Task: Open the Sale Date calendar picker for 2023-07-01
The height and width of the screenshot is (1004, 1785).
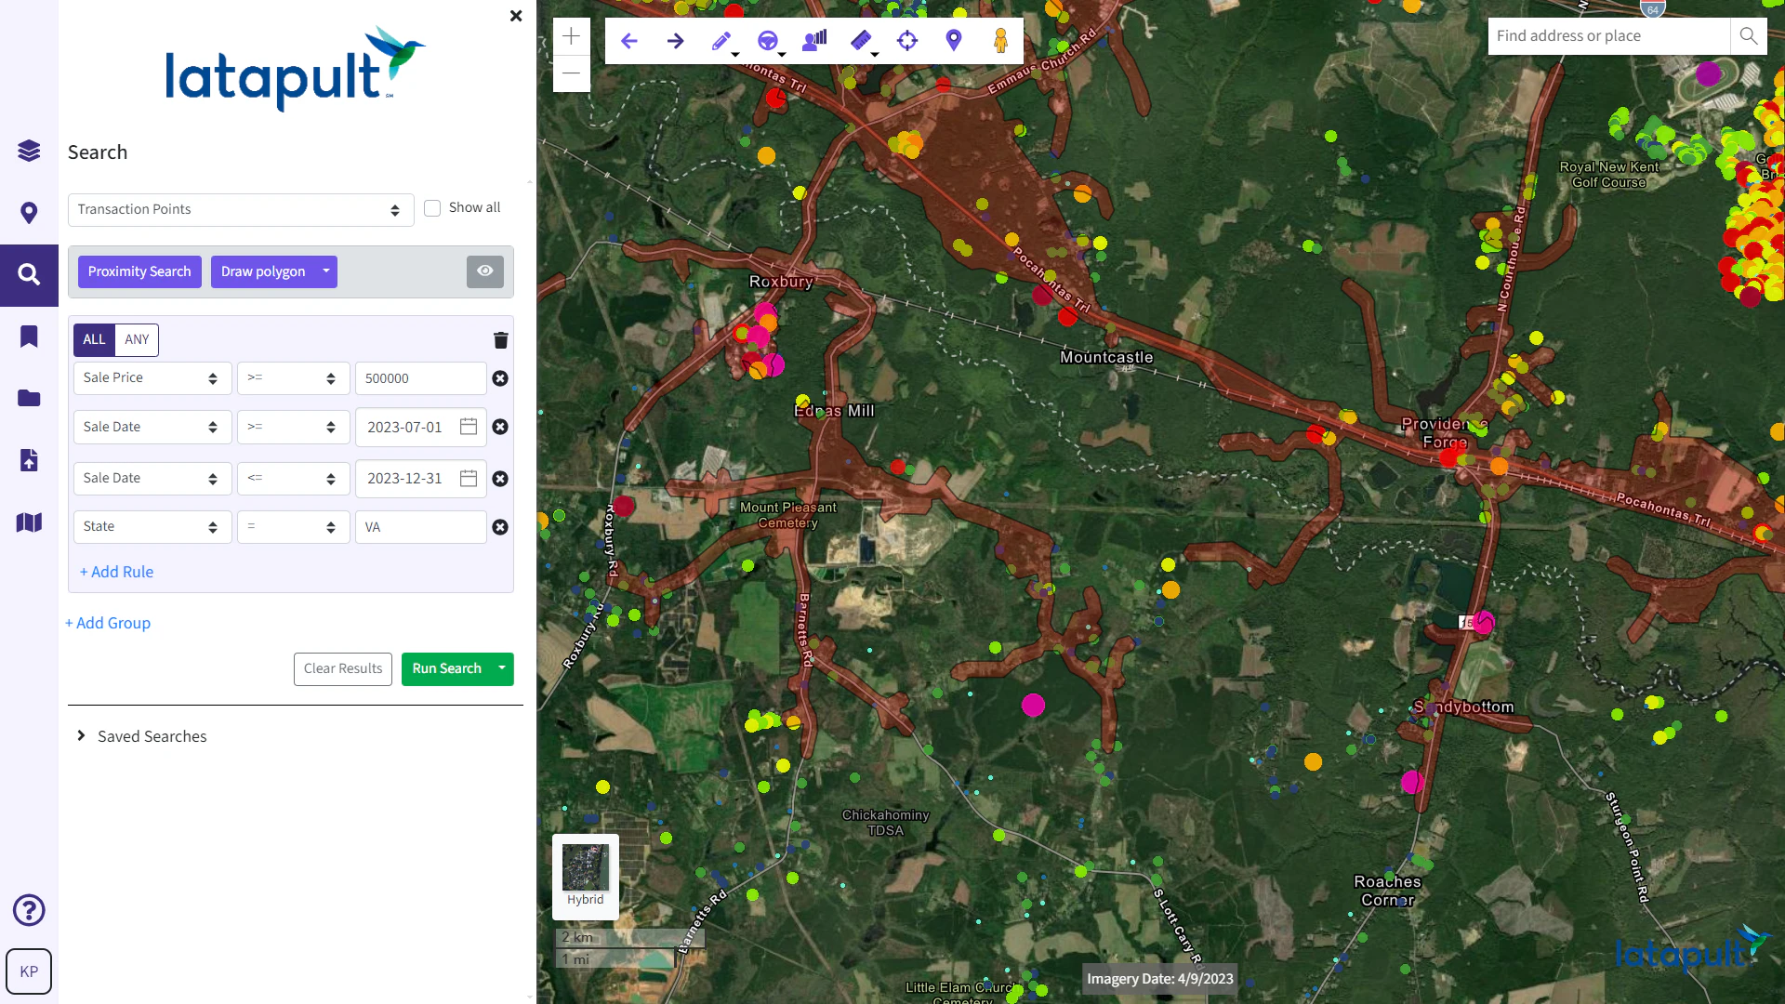Action: click(469, 427)
